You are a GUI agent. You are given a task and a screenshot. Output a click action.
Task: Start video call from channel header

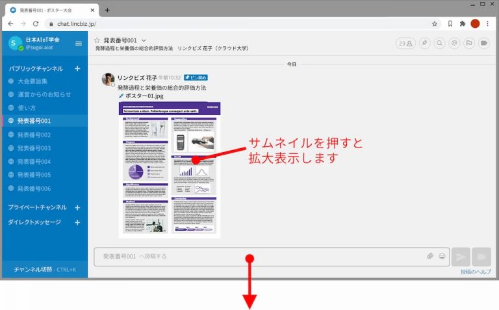point(484,44)
